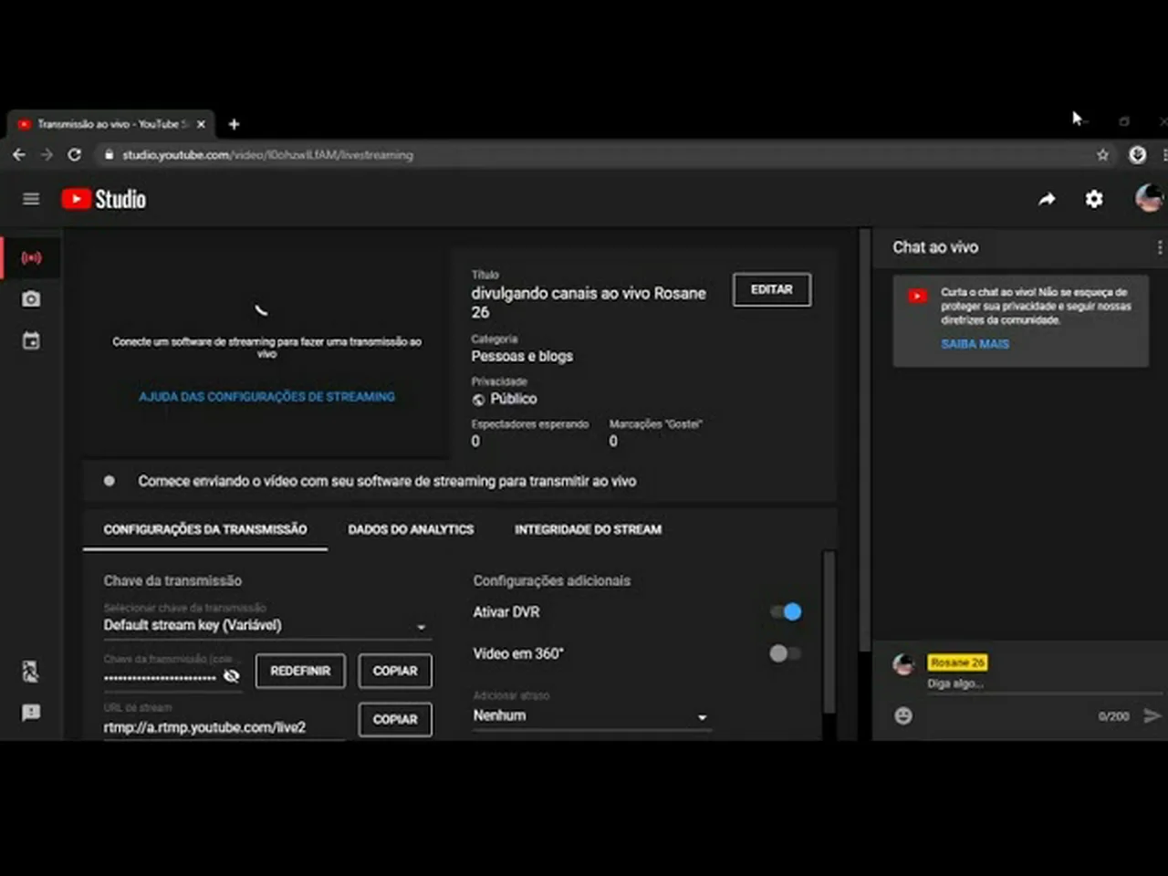Click the share arrow icon
Viewport: 1168px width, 876px height.
tap(1047, 199)
